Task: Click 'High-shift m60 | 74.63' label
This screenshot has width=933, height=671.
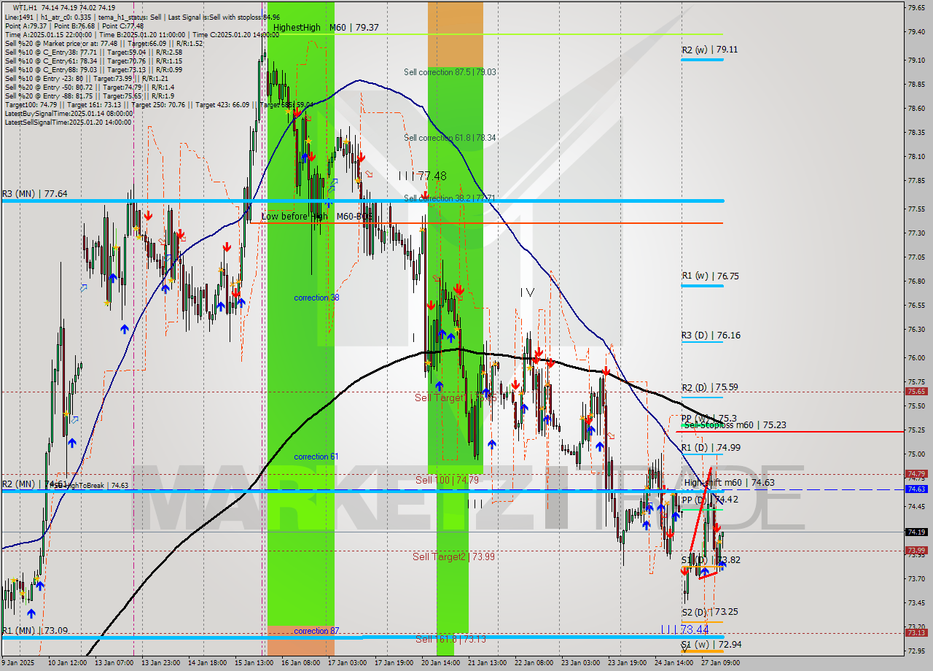Action: tap(729, 482)
